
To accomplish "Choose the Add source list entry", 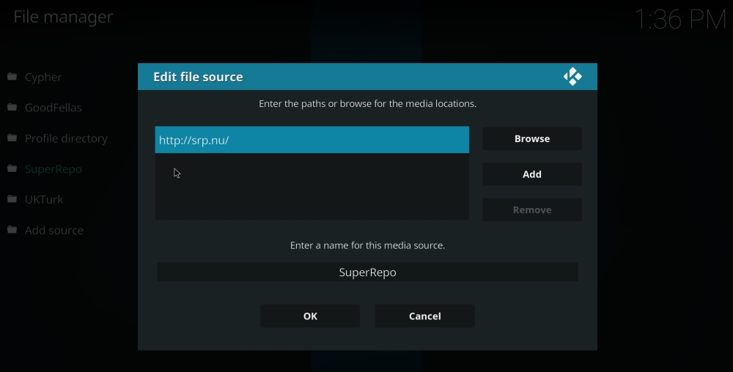I will 54,230.
